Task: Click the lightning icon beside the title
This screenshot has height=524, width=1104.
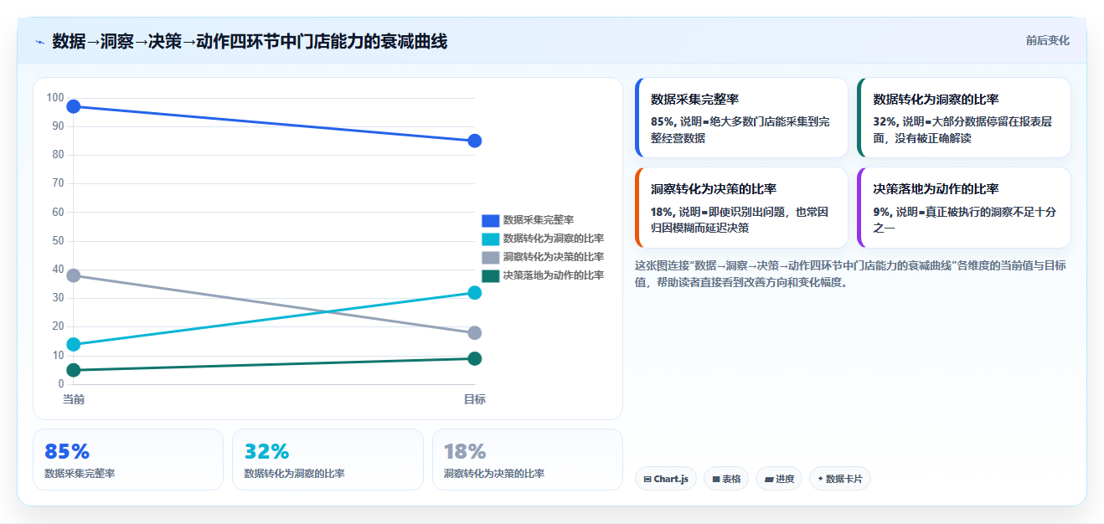Action: (x=40, y=42)
